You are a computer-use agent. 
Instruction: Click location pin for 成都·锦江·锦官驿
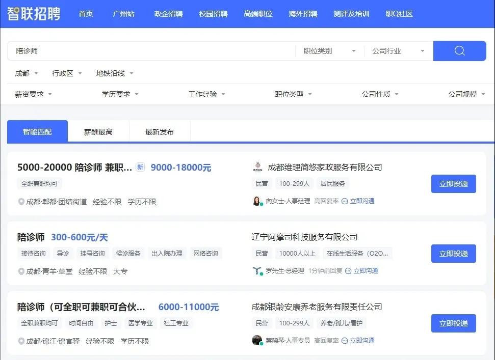(x=21, y=341)
